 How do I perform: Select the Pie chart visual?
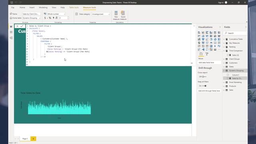point(211,39)
